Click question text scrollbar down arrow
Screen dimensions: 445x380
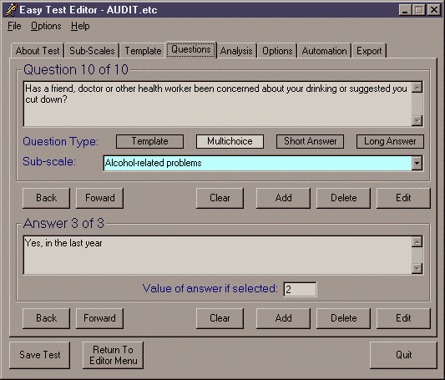click(417, 120)
